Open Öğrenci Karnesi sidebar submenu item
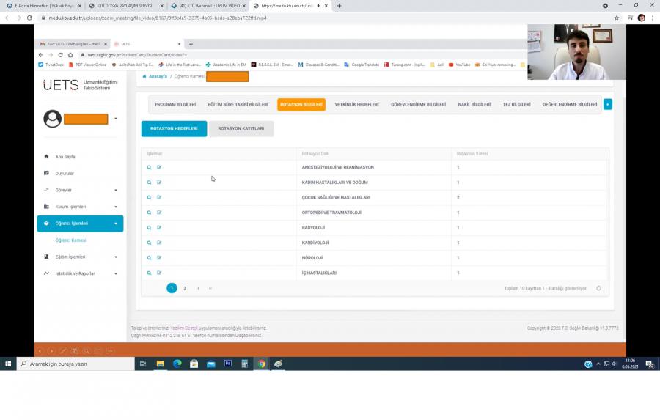Screen dimensions: 660x420 point(70,240)
